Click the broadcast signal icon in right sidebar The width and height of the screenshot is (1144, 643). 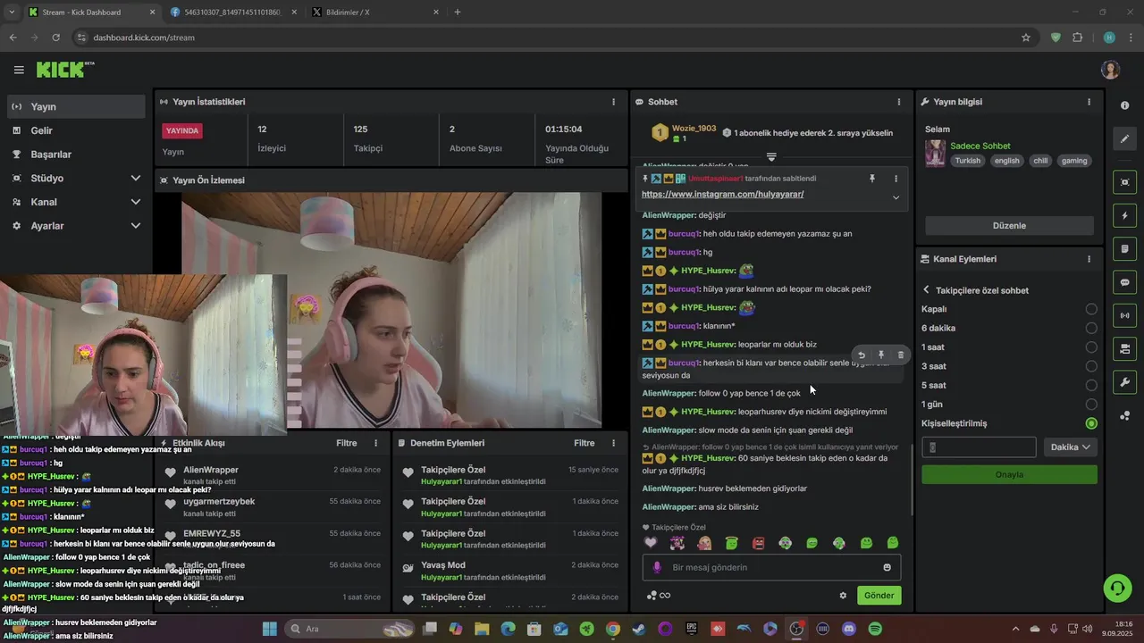click(x=1124, y=315)
